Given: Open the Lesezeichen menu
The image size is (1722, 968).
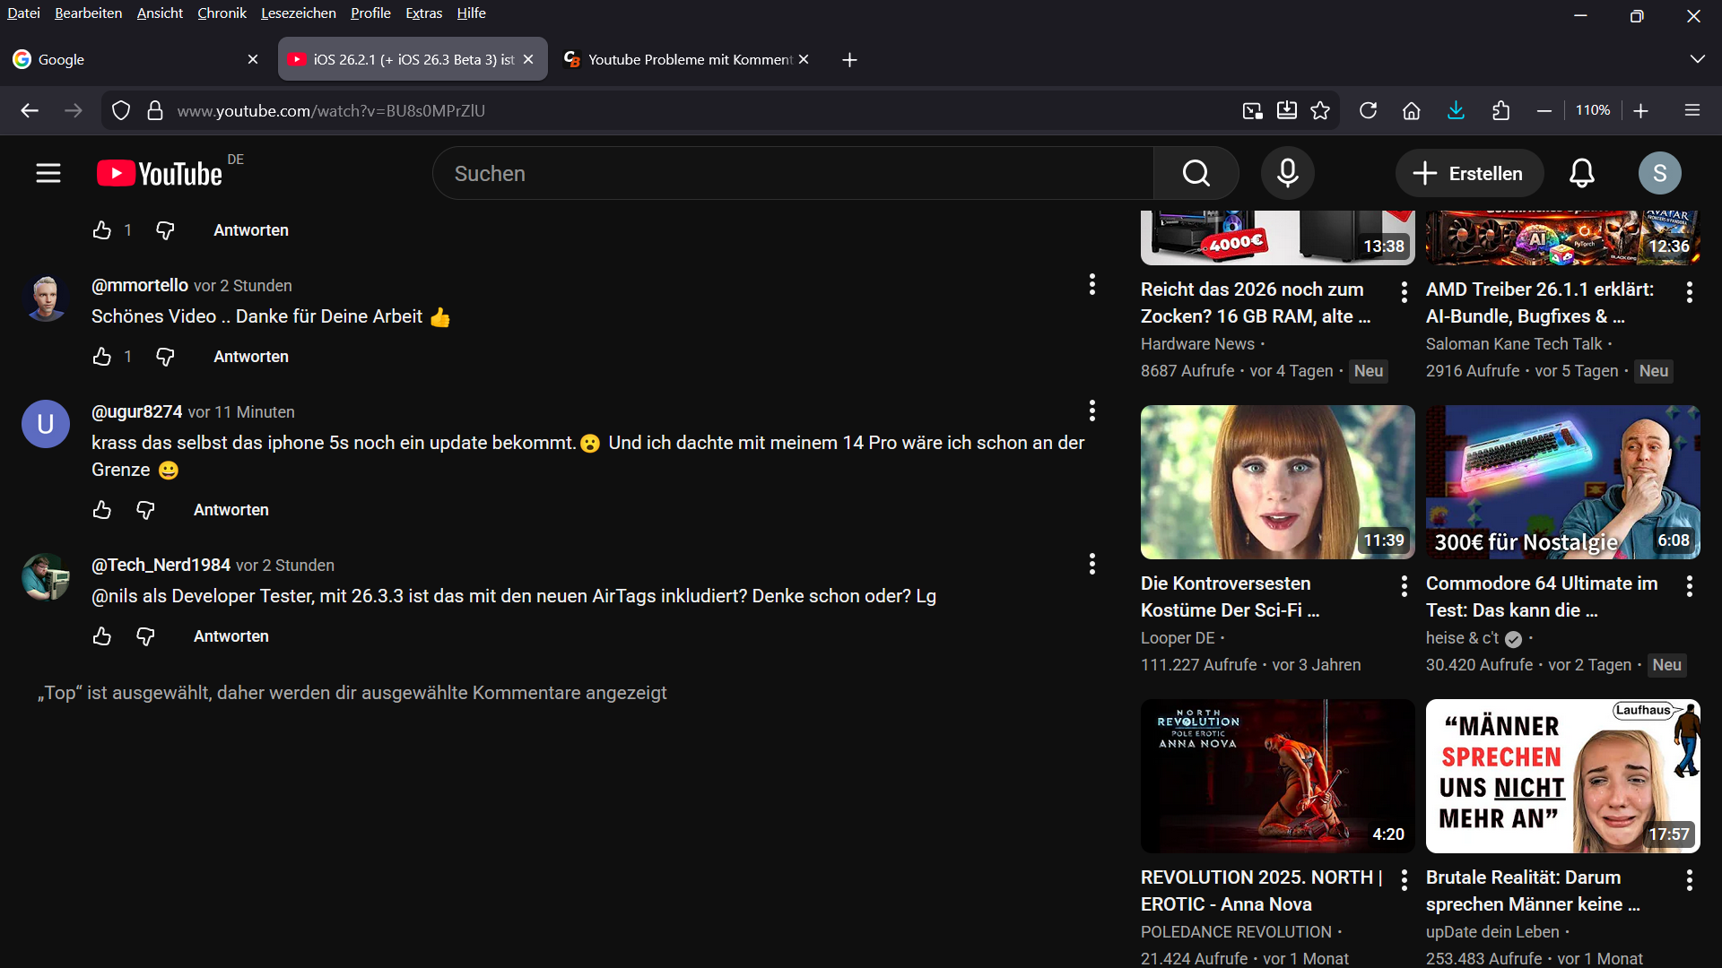Looking at the screenshot, I should click(298, 13).
